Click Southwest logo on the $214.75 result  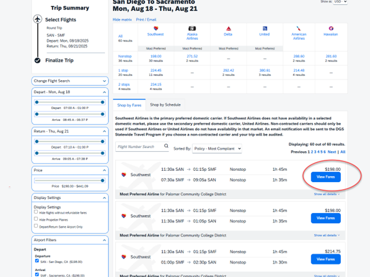124,257
